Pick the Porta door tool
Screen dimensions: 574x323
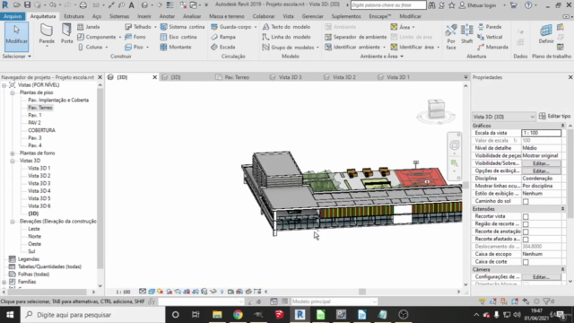66,35
